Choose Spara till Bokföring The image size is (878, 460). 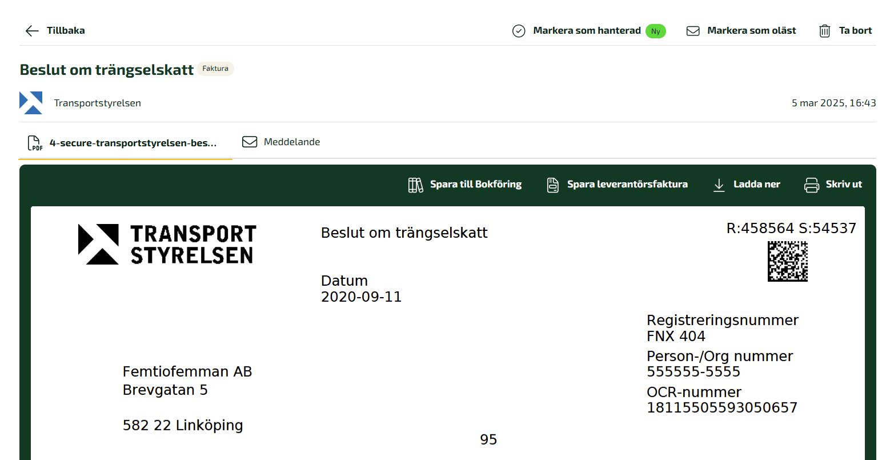point(476,185)
